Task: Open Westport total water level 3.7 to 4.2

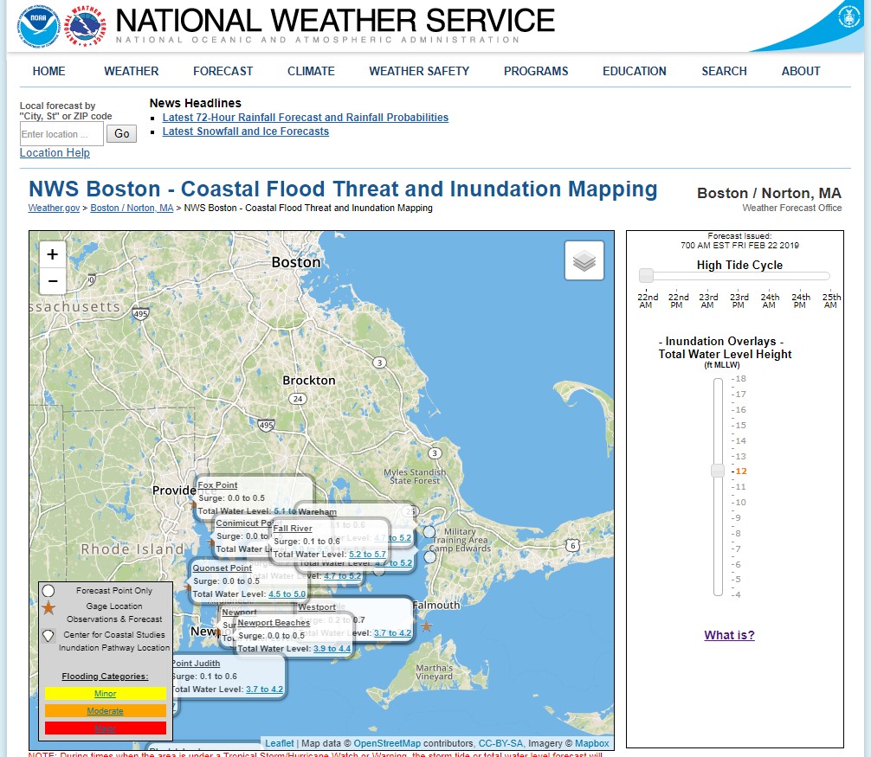Action: (392, 633)
